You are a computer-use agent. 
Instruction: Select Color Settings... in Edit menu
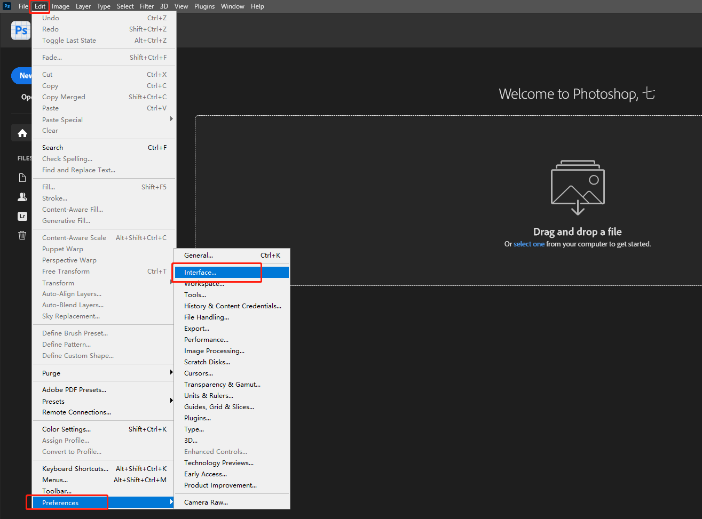[104, 429]
